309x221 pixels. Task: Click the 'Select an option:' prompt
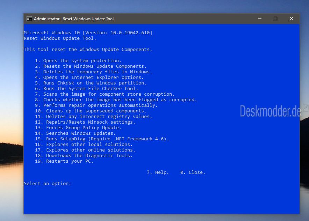(x=48, y=183)
